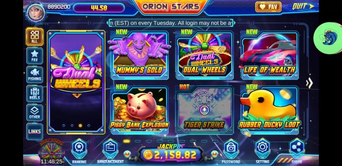Select the Fishing category tab

tap(35, 75)
